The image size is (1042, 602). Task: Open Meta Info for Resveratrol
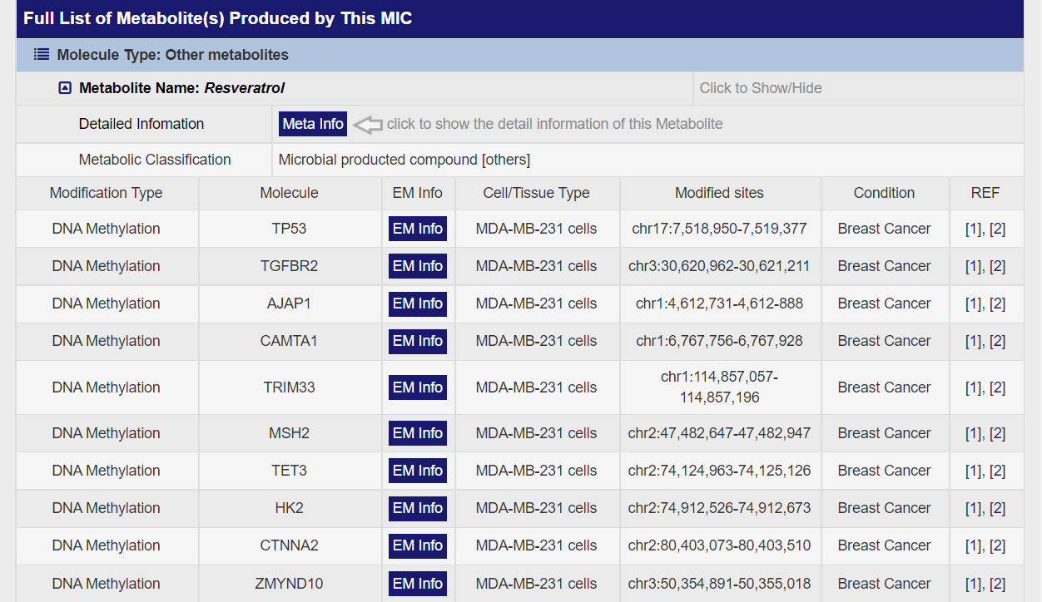313,124
